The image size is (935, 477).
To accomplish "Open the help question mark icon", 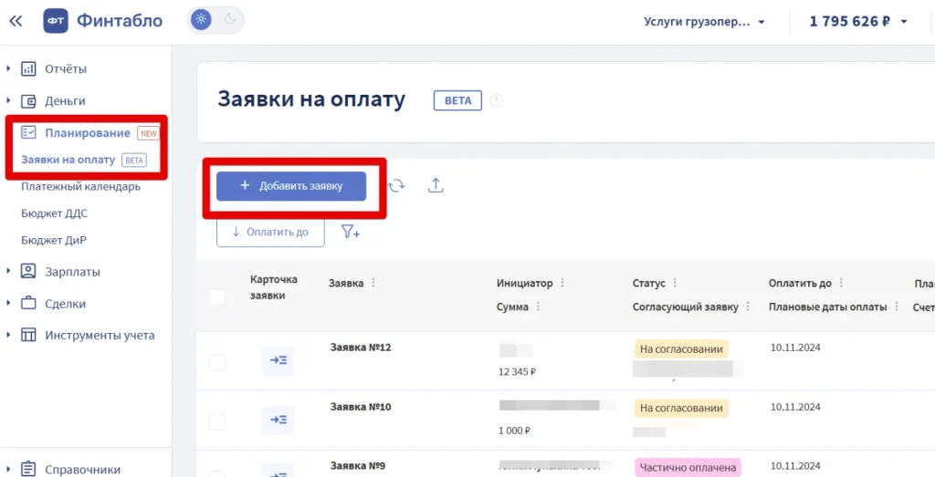I will tap(496, 100).
